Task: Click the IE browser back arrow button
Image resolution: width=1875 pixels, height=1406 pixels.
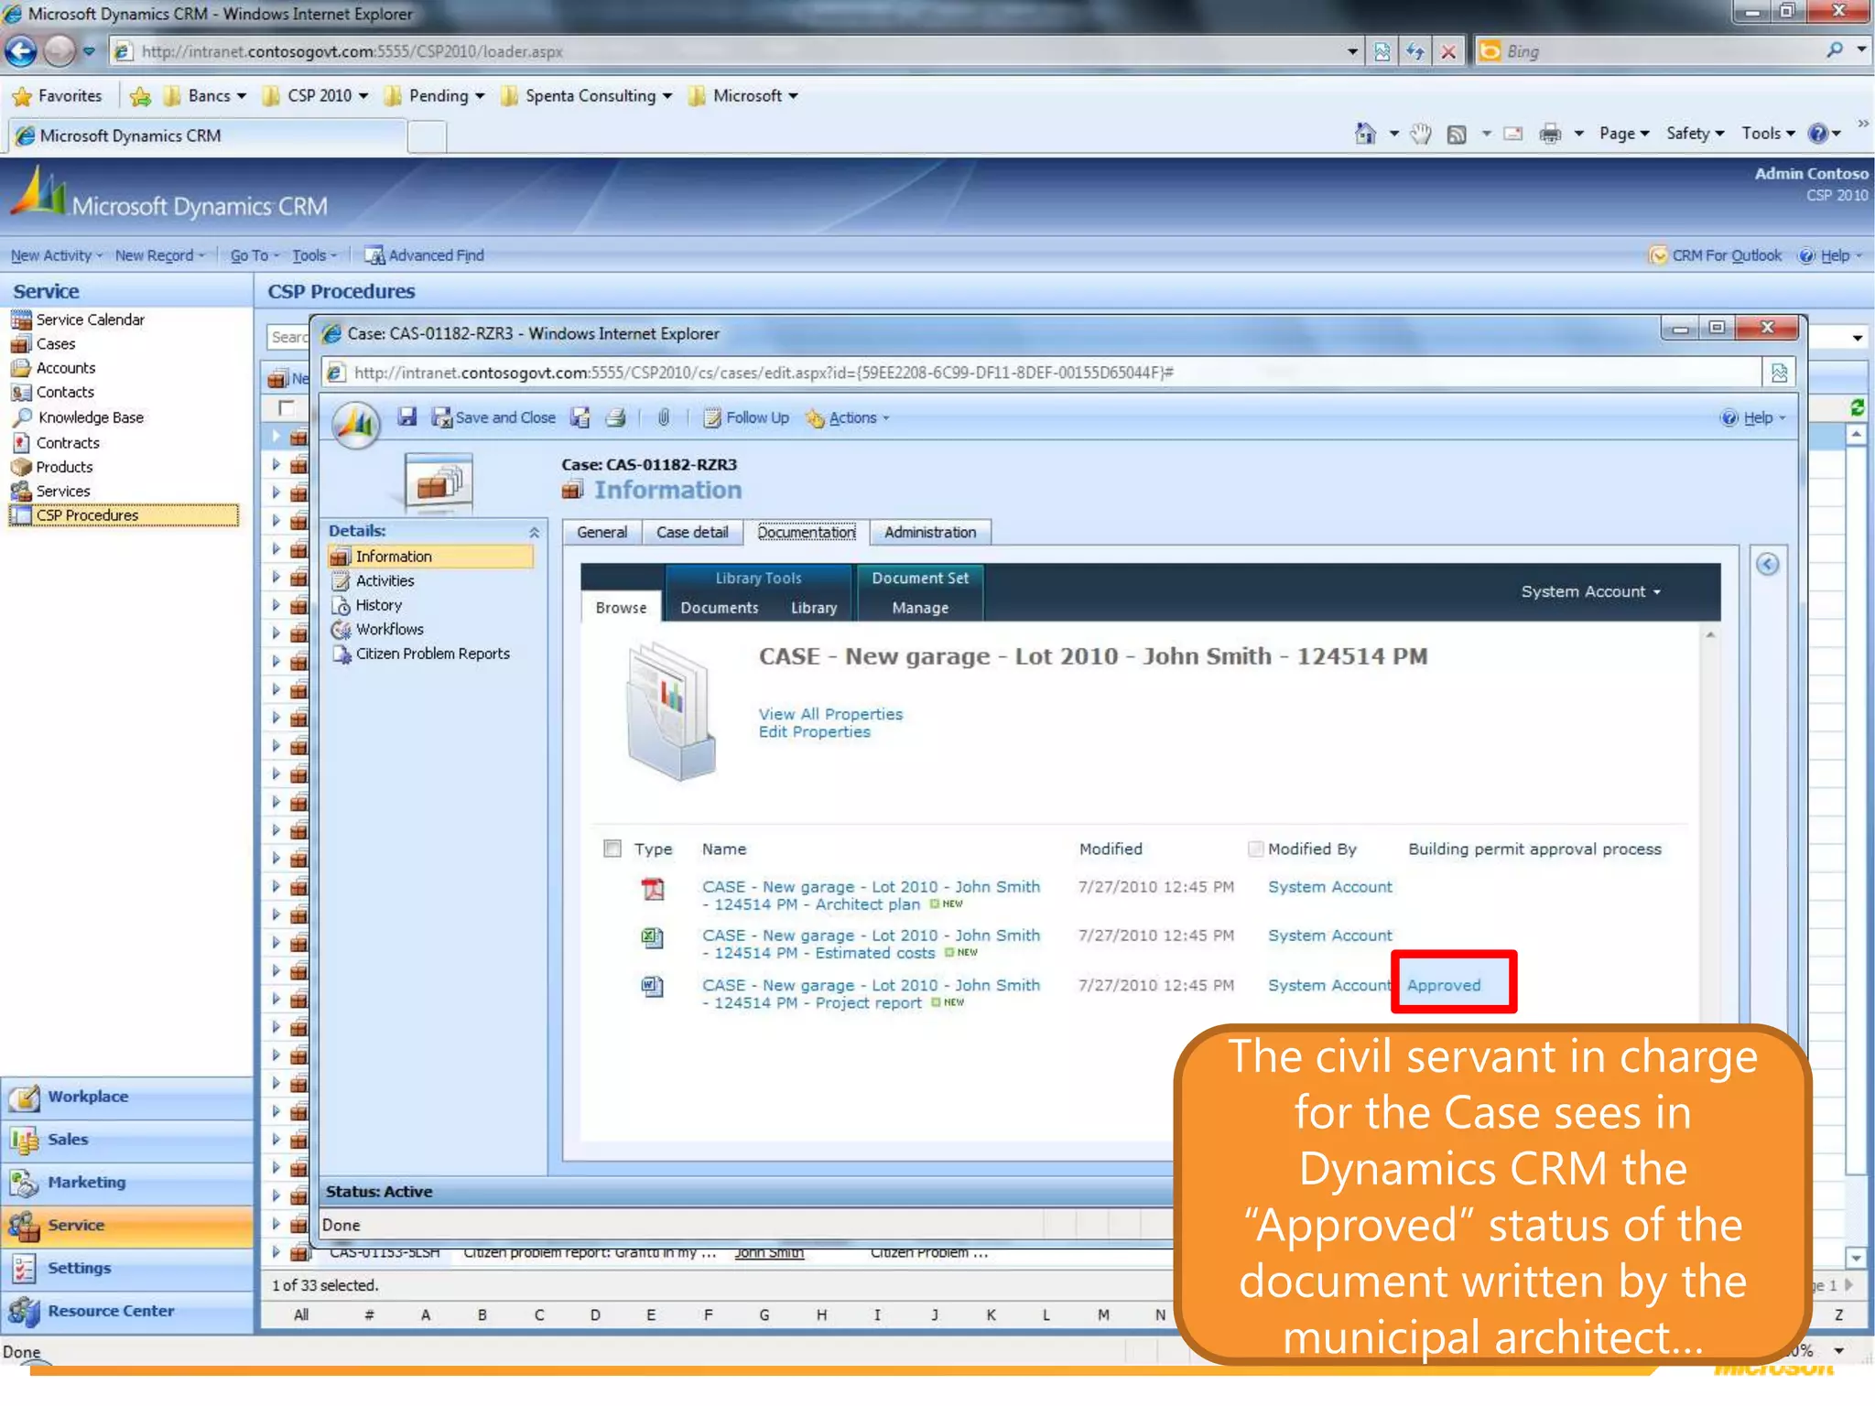Action: tap(21, 51)
